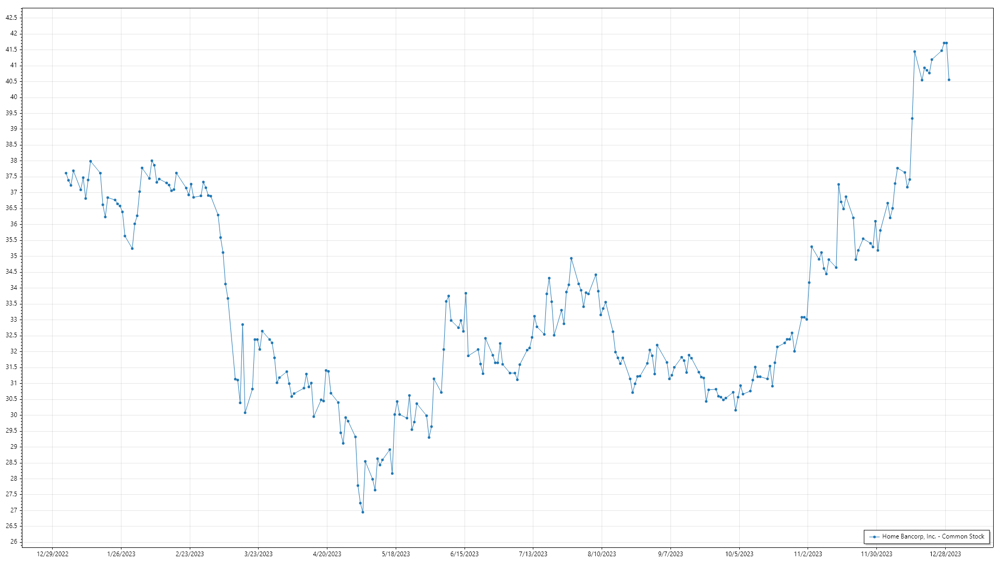This screenshot has height=563, width=1001.
Task: Click the 10/5/2023 x-axis date label
Action: (739, 554)
